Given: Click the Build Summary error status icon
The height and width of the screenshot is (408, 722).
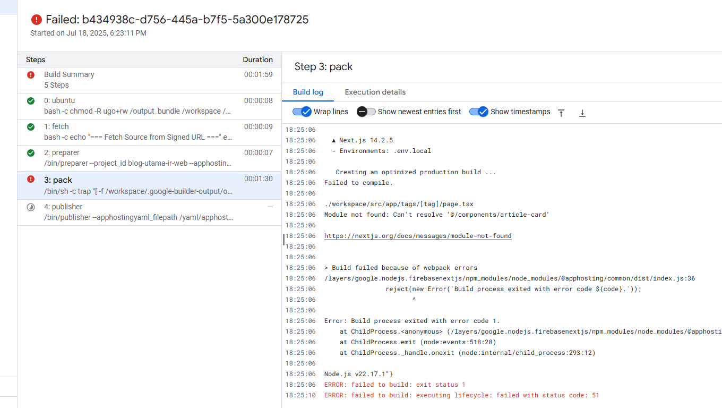Looking at the screenshot, I should click(x=31, y=75).
